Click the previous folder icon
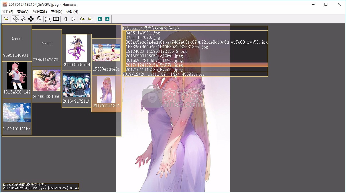 click(x=82, y=19)
